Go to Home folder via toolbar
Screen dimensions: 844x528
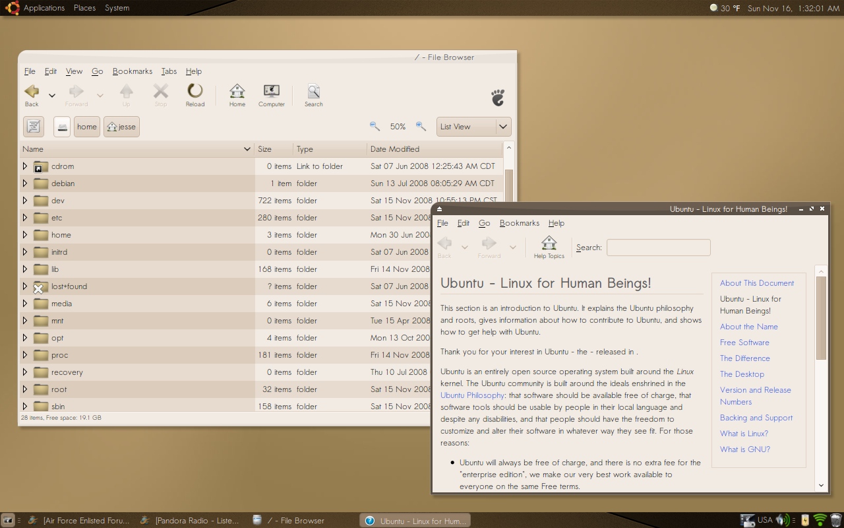point(237,95)
